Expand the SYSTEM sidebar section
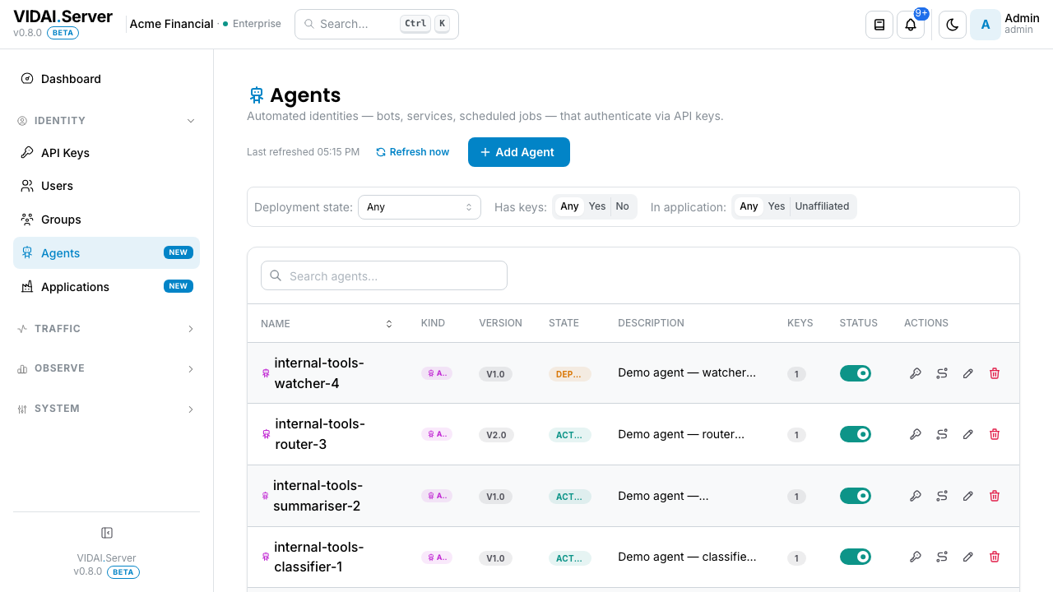 tap(106, 409)
